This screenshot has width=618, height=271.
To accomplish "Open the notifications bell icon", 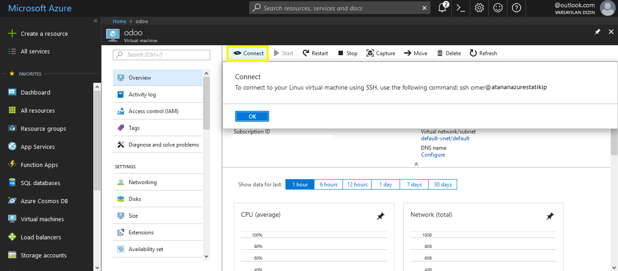I will coord(443,8).
